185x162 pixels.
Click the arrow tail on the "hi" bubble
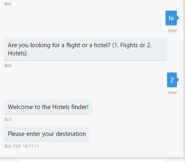coord(178,18)
